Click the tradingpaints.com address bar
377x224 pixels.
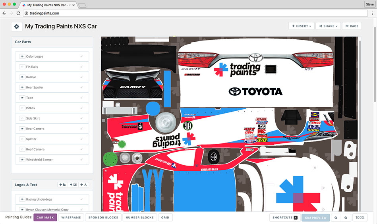click(x=195, y=13)
